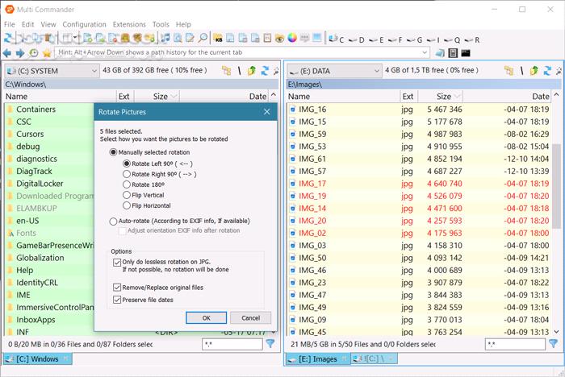Uncheck Remove/Replace original files

pyautogui.click(x=117, y=288)
